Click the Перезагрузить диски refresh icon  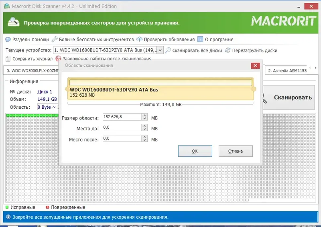click(x=228, y=50)
